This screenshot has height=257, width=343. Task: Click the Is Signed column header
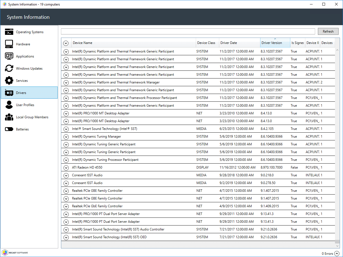[x=298, y=43]
